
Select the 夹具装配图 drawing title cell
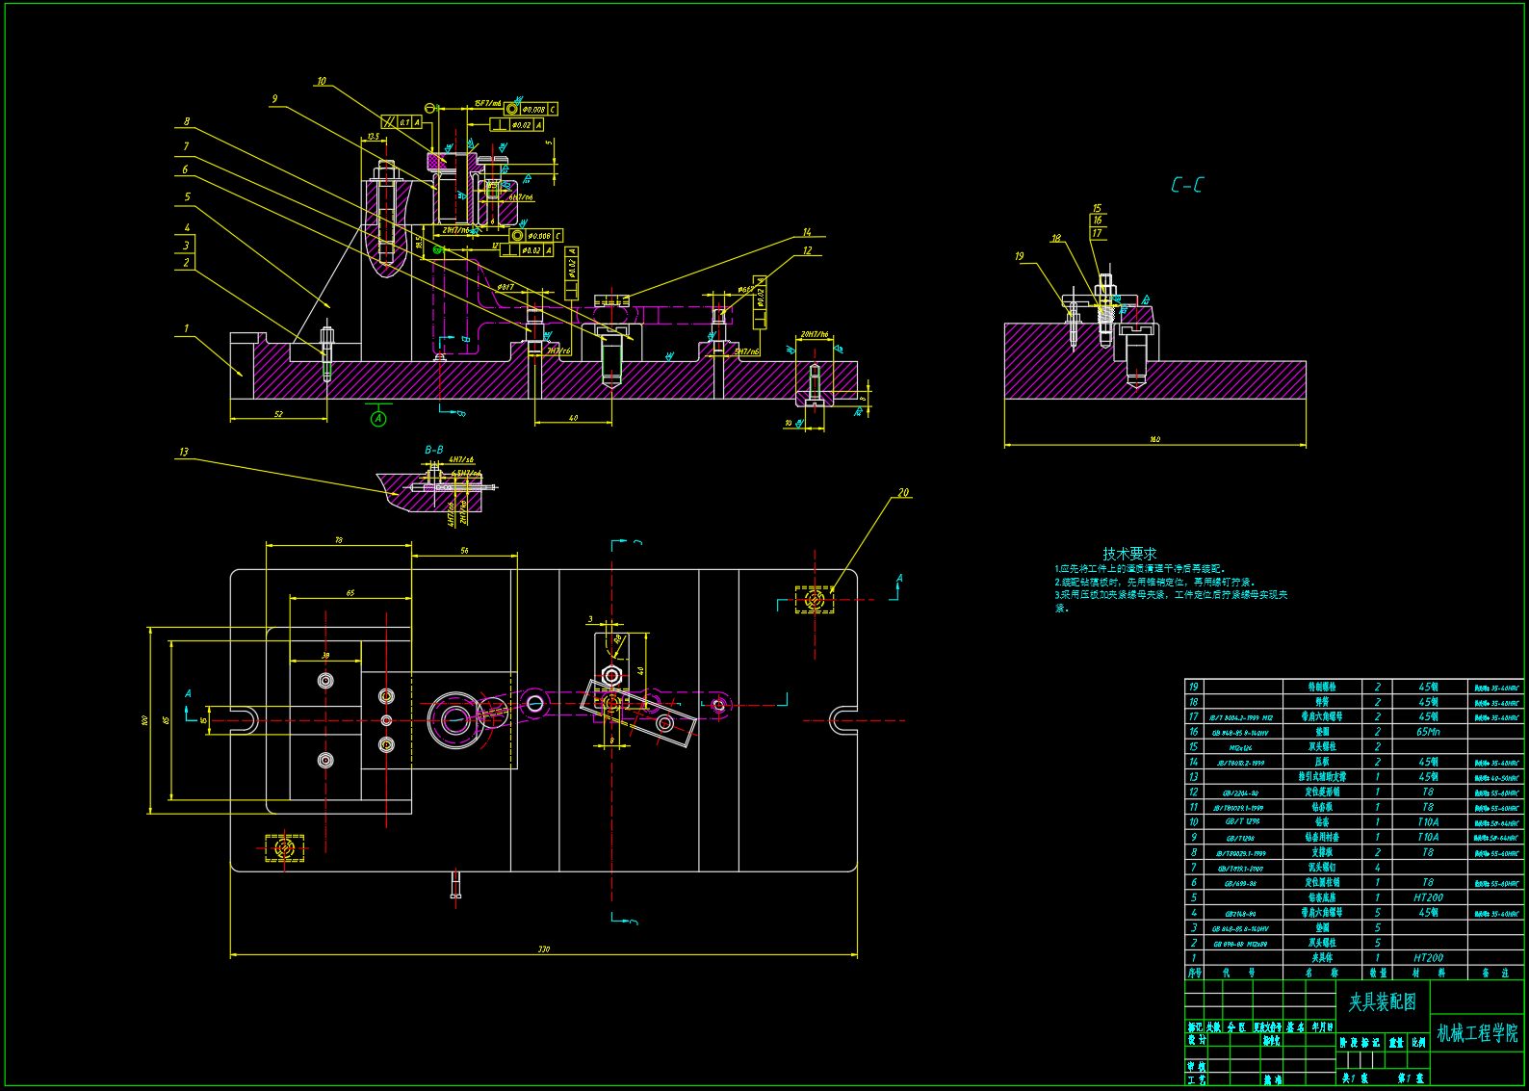pyautogui.click(x=1383, y=1003)
